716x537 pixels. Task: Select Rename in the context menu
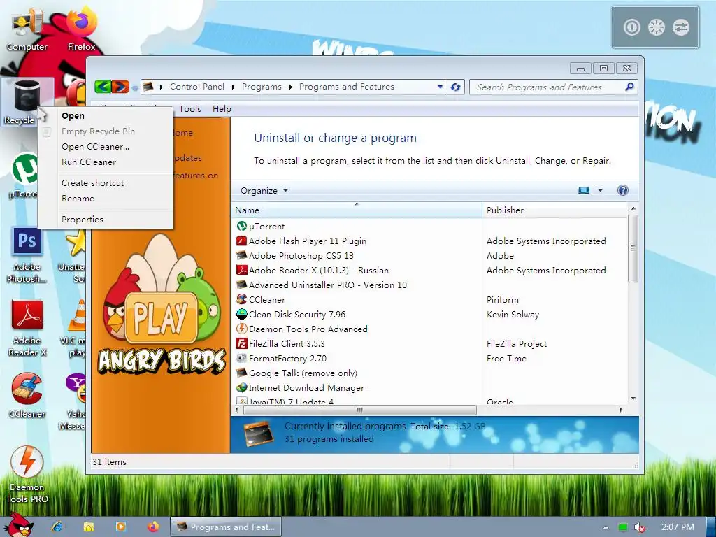[x=105, y=199]
